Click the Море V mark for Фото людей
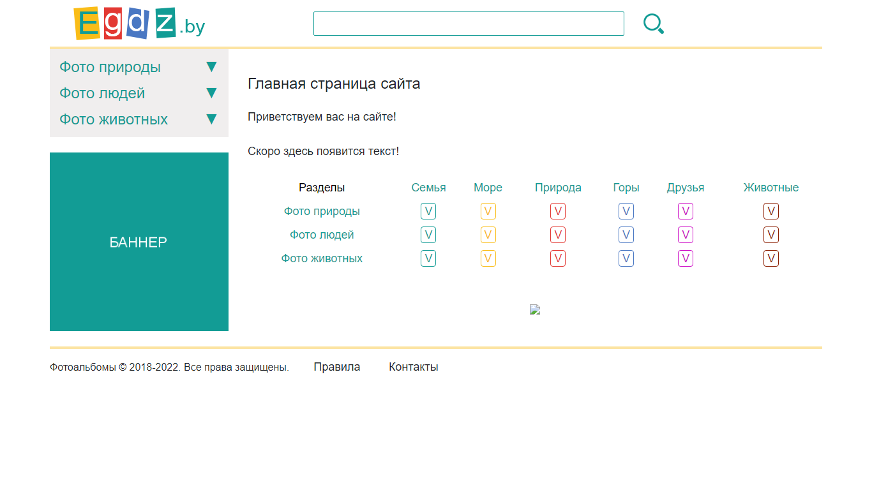This screenshot has height=490, width=872. click(488, 235)
